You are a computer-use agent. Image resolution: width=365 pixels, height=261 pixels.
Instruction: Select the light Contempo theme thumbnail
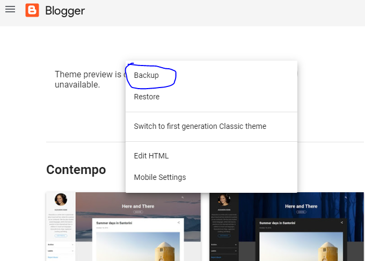coord(123,227)
